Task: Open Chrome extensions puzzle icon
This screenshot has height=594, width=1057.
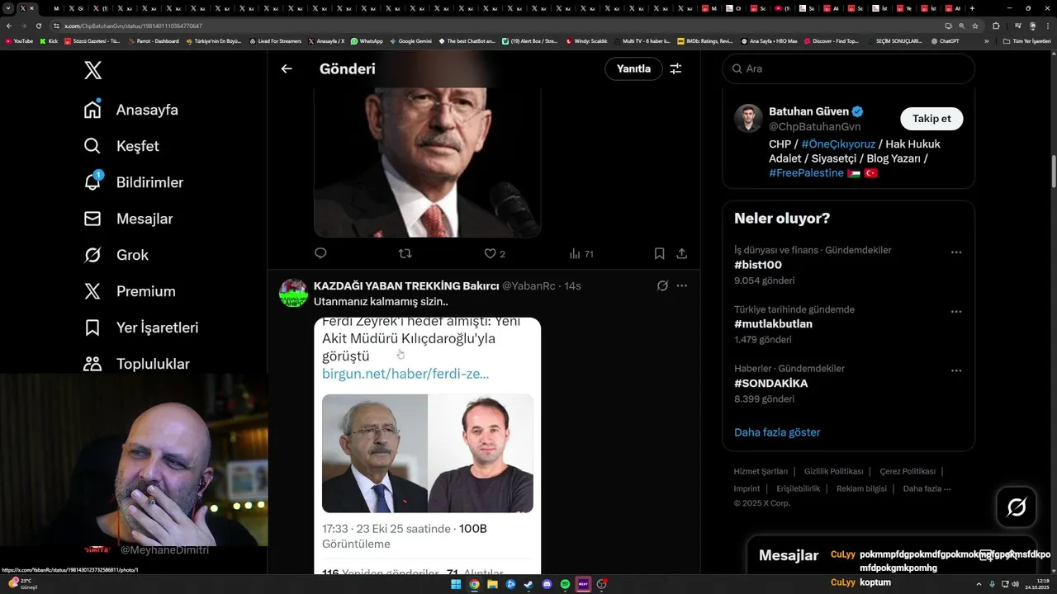Action: point(996,26)
